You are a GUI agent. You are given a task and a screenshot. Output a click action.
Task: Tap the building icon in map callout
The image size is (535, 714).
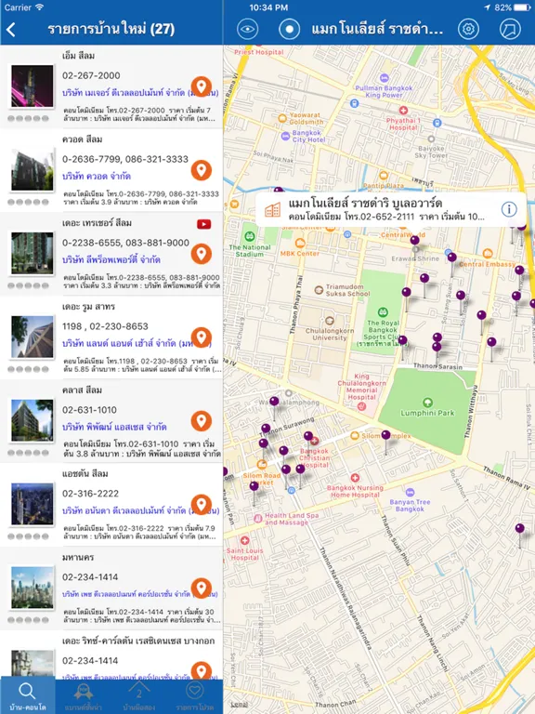272,209
